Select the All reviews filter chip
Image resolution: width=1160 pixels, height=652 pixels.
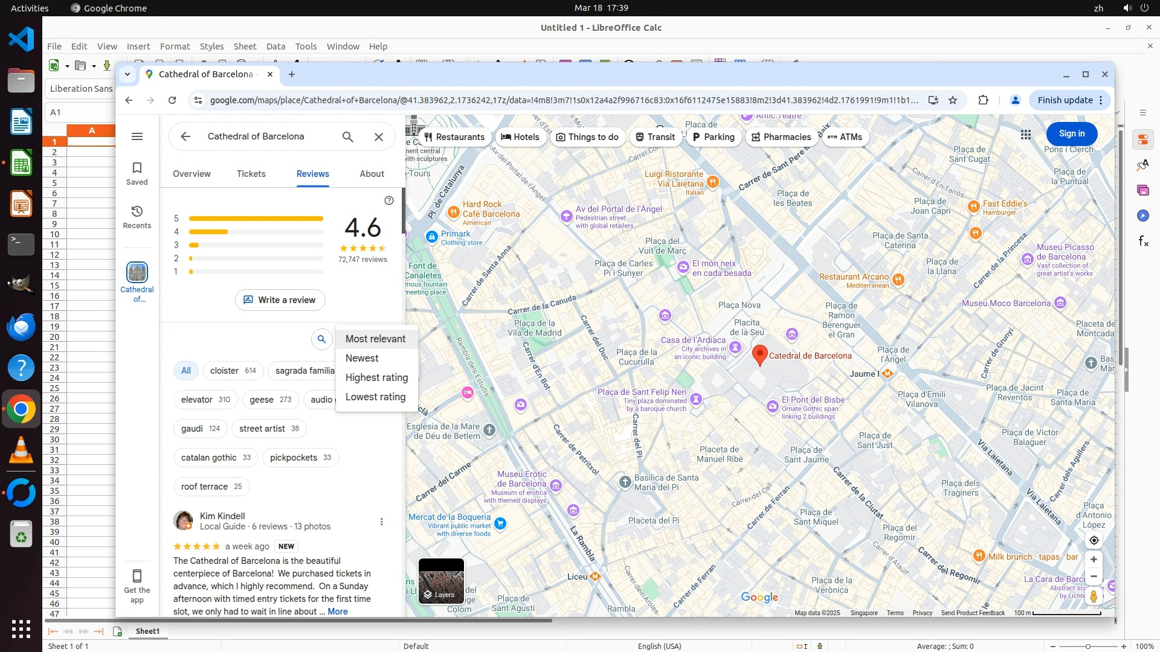click(x=186, y=371)
